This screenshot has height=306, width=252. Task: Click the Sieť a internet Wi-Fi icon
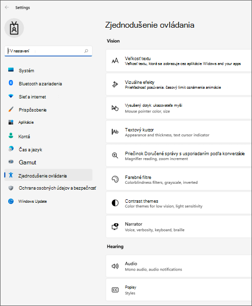[x=11, y=96]
